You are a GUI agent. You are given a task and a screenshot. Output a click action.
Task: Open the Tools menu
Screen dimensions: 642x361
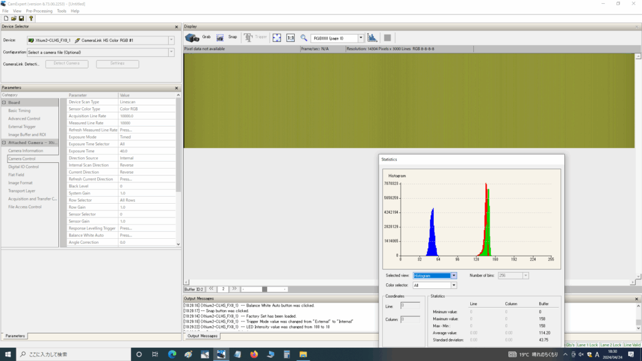click(61, 11)
